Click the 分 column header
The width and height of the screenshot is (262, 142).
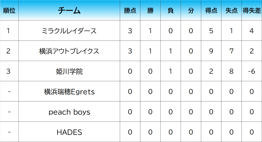191,10
